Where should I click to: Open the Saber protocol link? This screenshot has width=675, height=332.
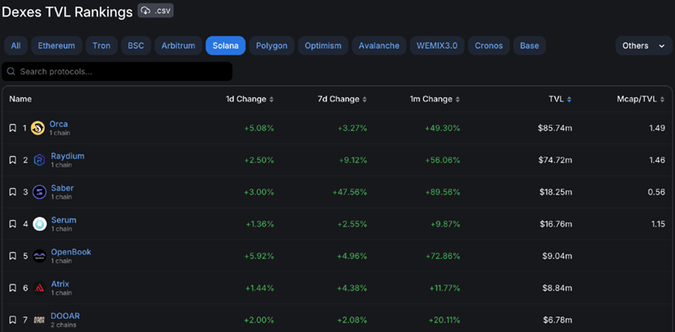tap(62, 188)
